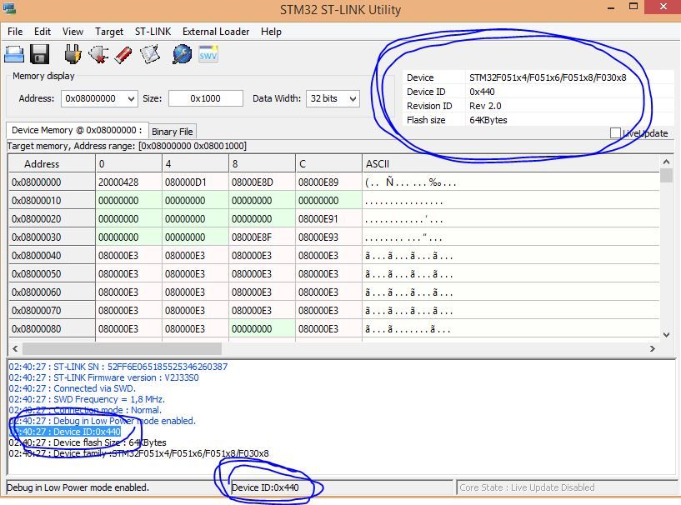Click the horizontal scrollbar thumb
Screen dimensions: 681x505
click(122, 348)
